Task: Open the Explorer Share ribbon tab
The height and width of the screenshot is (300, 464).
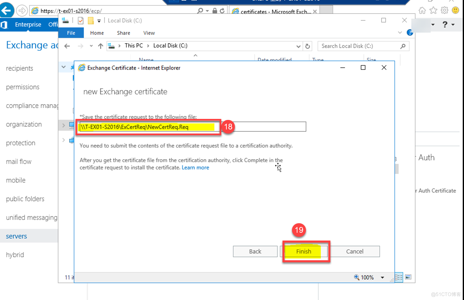Action: tap(123, 33)
